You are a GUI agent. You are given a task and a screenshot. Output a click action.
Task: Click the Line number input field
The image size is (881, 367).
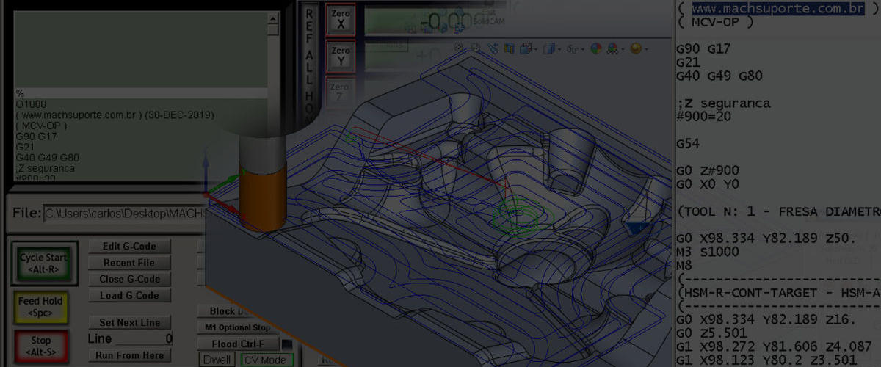click(144, 339)
